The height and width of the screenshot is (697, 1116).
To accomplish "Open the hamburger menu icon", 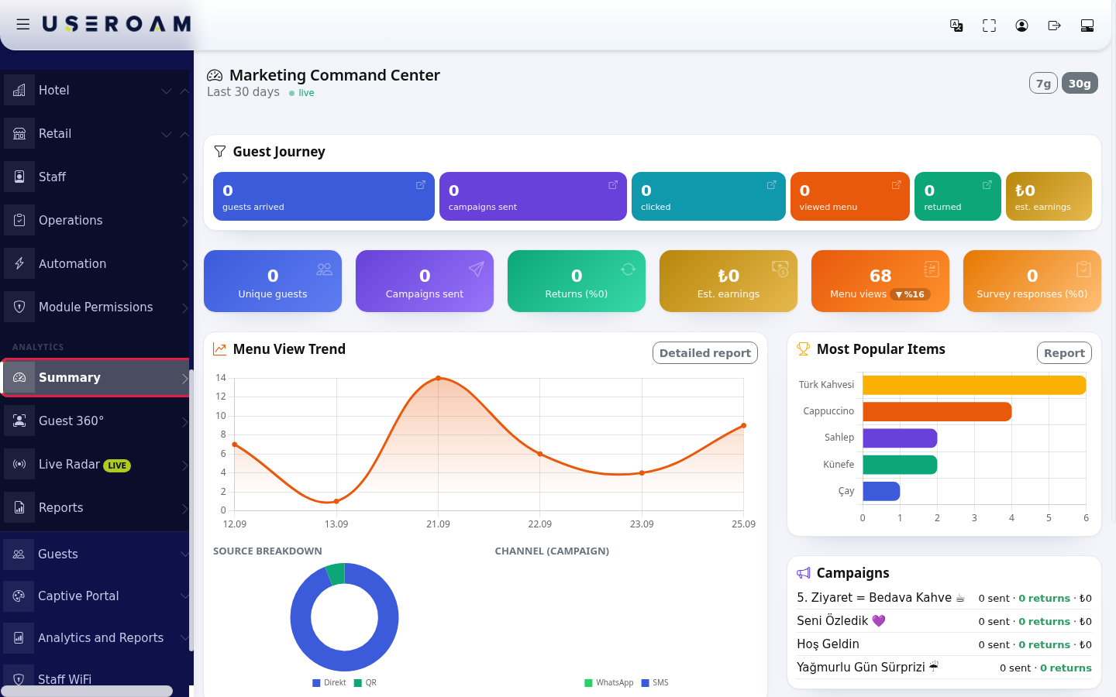I will 23,25.
